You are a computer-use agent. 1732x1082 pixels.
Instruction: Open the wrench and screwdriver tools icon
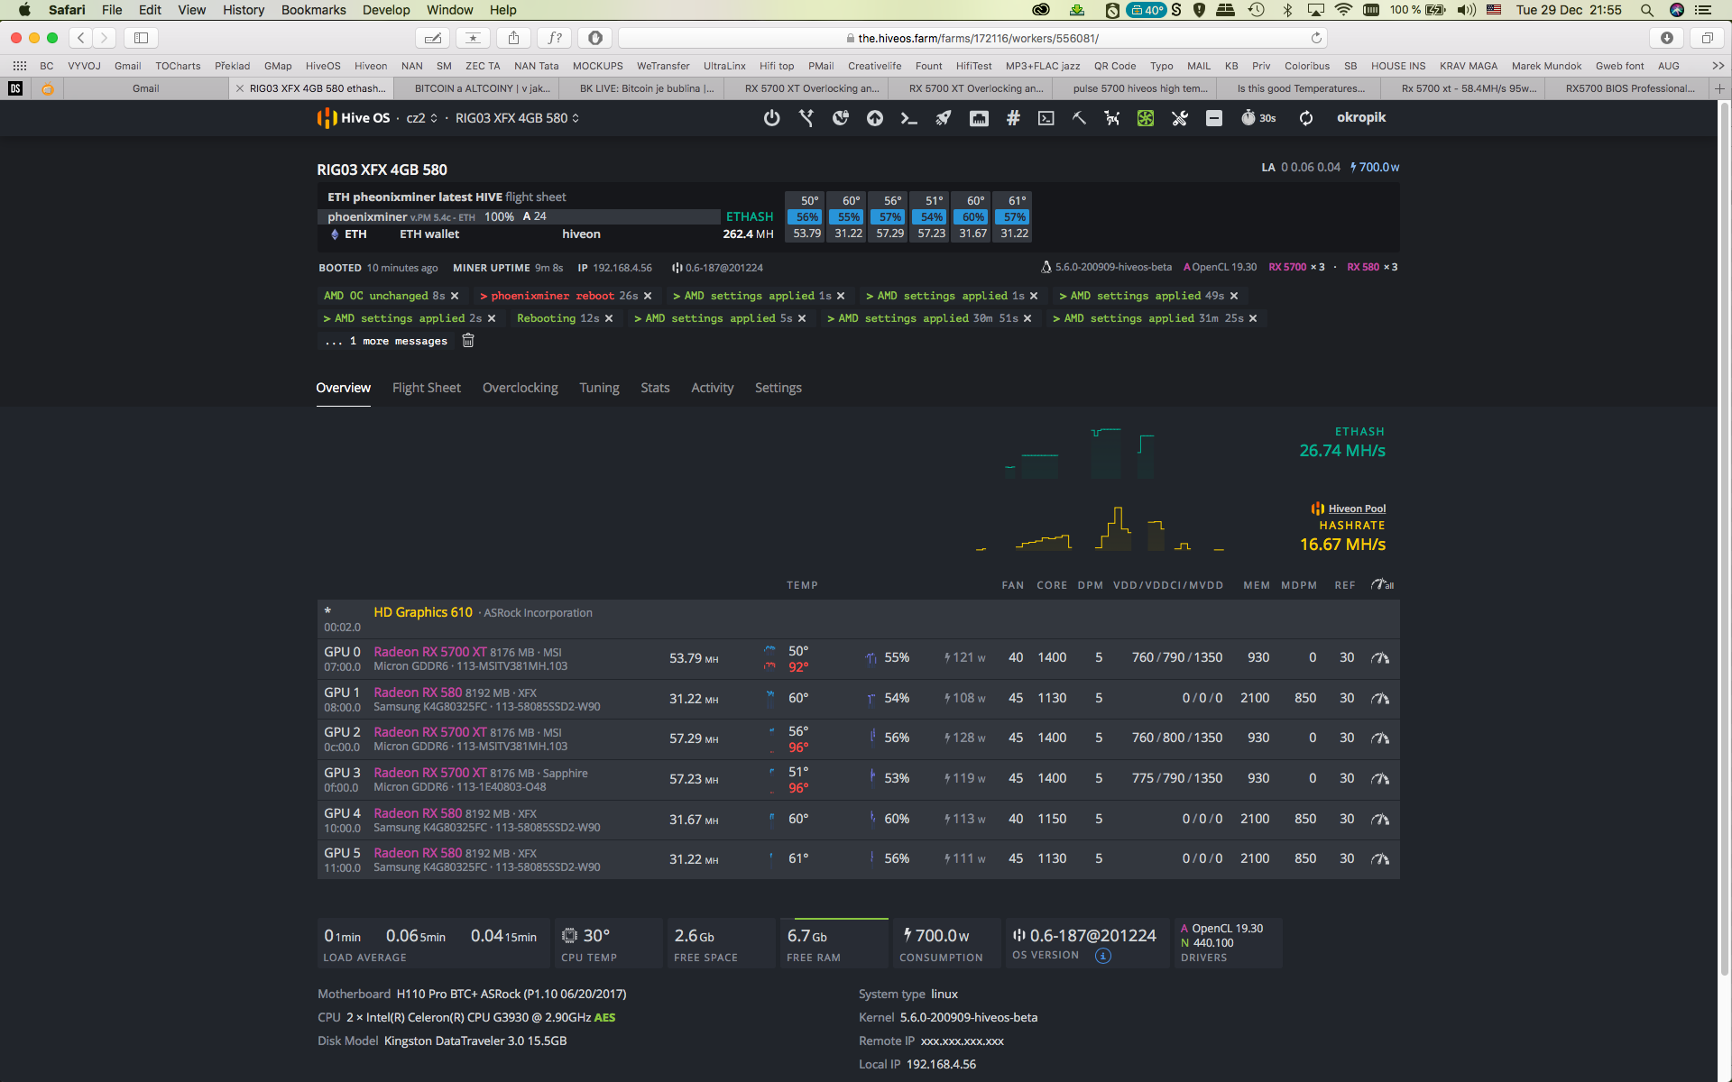click(1179, 118)
